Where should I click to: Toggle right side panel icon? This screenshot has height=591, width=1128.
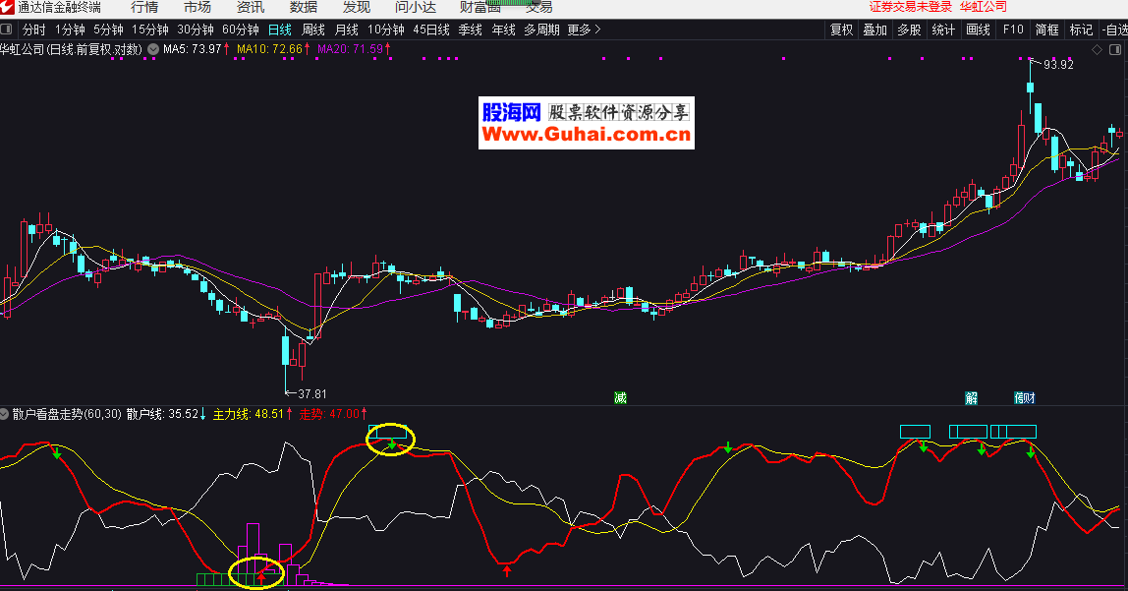point(1114,49)
